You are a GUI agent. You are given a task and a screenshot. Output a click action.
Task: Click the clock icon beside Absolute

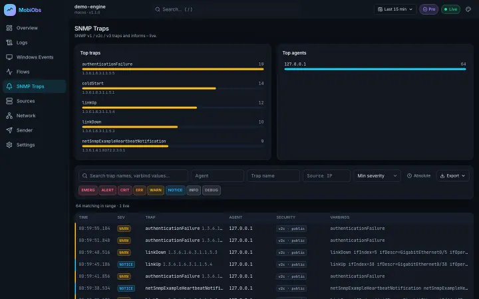409,175
